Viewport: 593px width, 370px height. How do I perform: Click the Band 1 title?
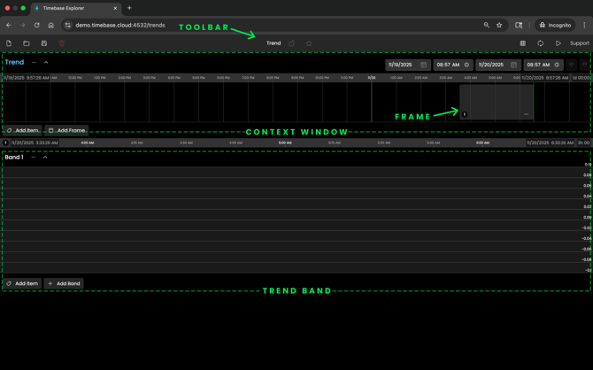14,157
